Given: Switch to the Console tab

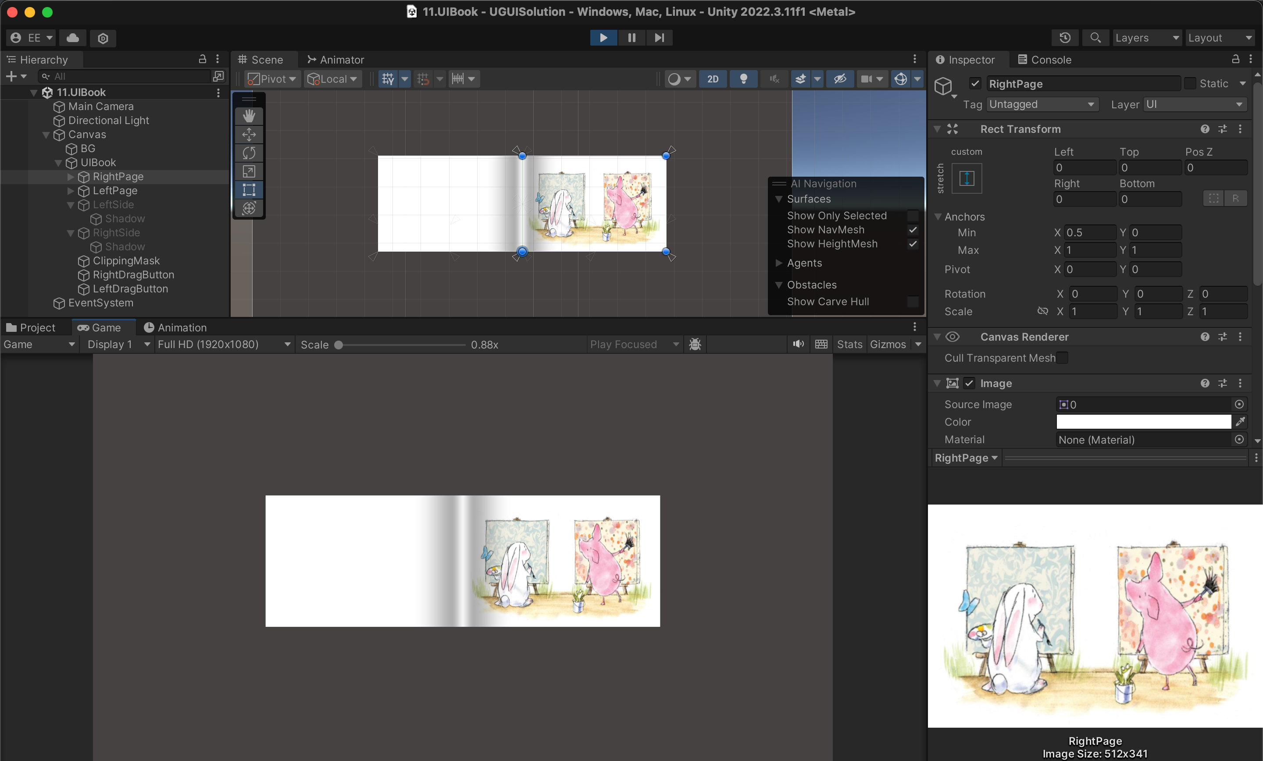Looking at the screenshot, I should (x=1045, y=60).
